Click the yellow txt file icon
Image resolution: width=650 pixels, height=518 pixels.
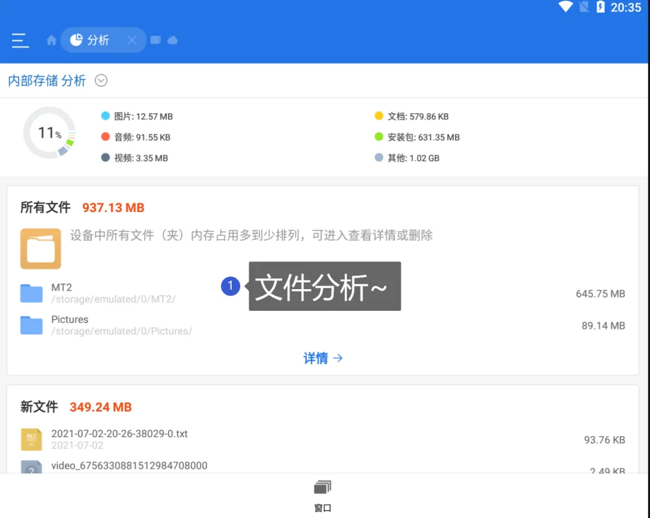[x=31, y=440]
